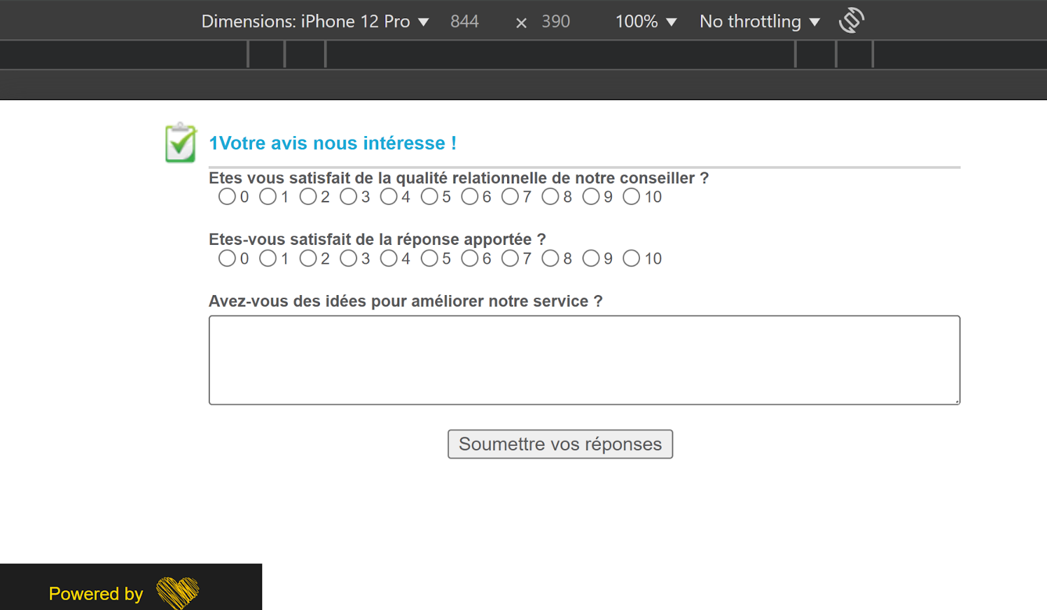Click the Powered by footer link

pyautogui.click(x=96, y=593)
